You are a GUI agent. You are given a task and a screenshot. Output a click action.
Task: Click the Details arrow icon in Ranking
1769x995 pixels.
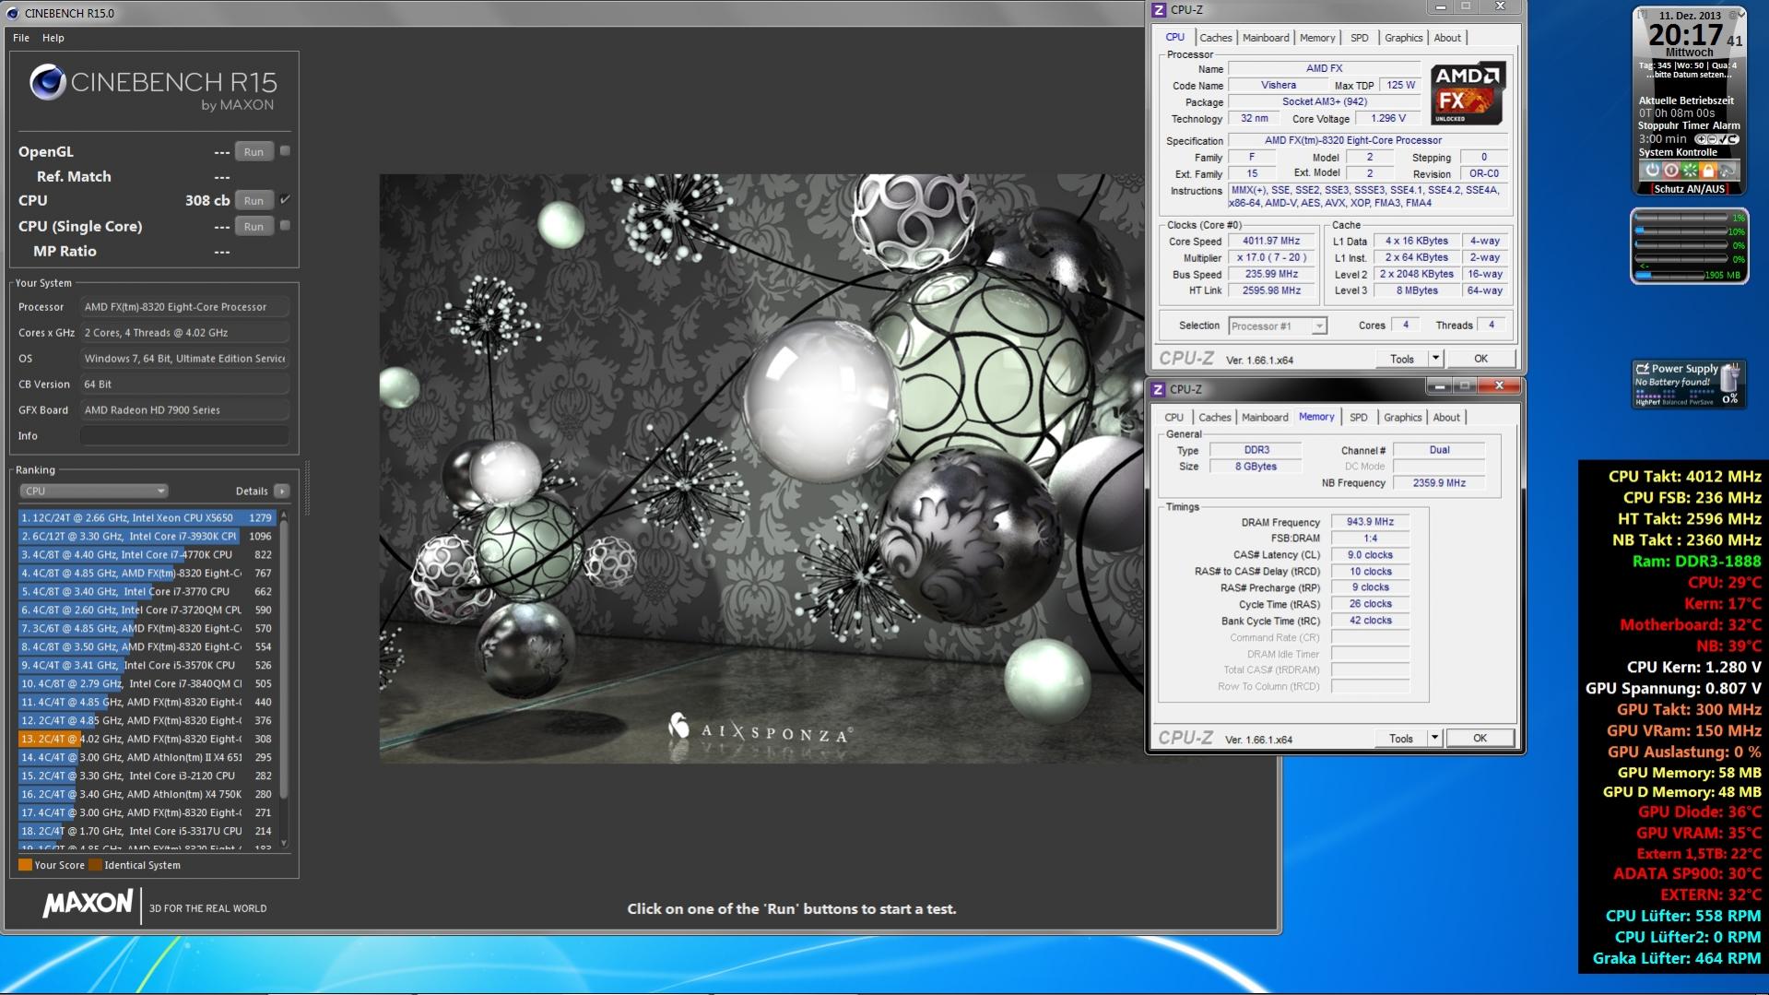pos(282,492)
